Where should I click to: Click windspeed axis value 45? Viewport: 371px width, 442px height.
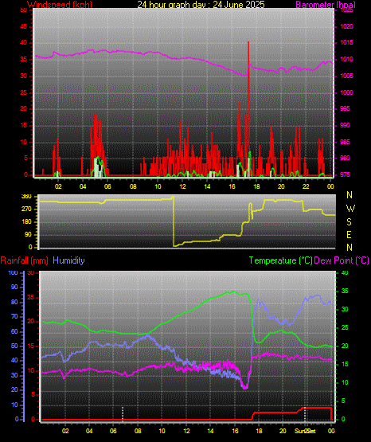click(24, 26)
